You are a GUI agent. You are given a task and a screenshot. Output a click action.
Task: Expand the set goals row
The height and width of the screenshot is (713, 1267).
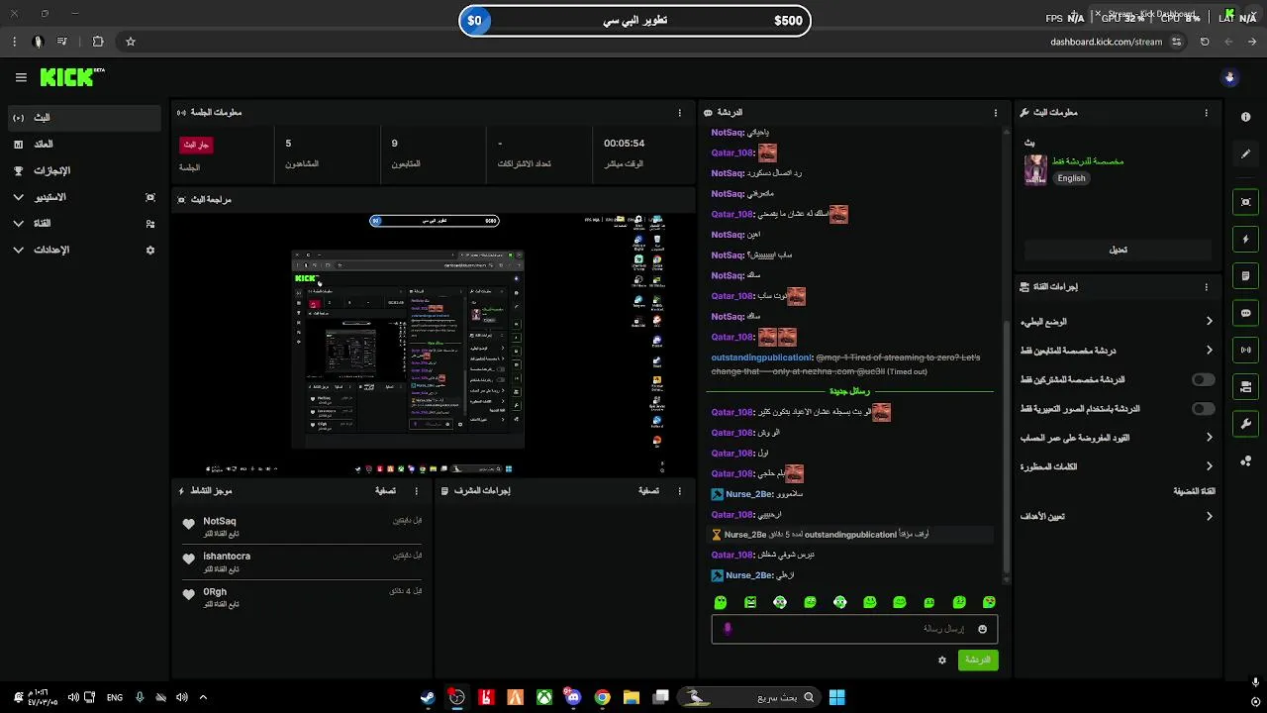[x=1118, y=516]
